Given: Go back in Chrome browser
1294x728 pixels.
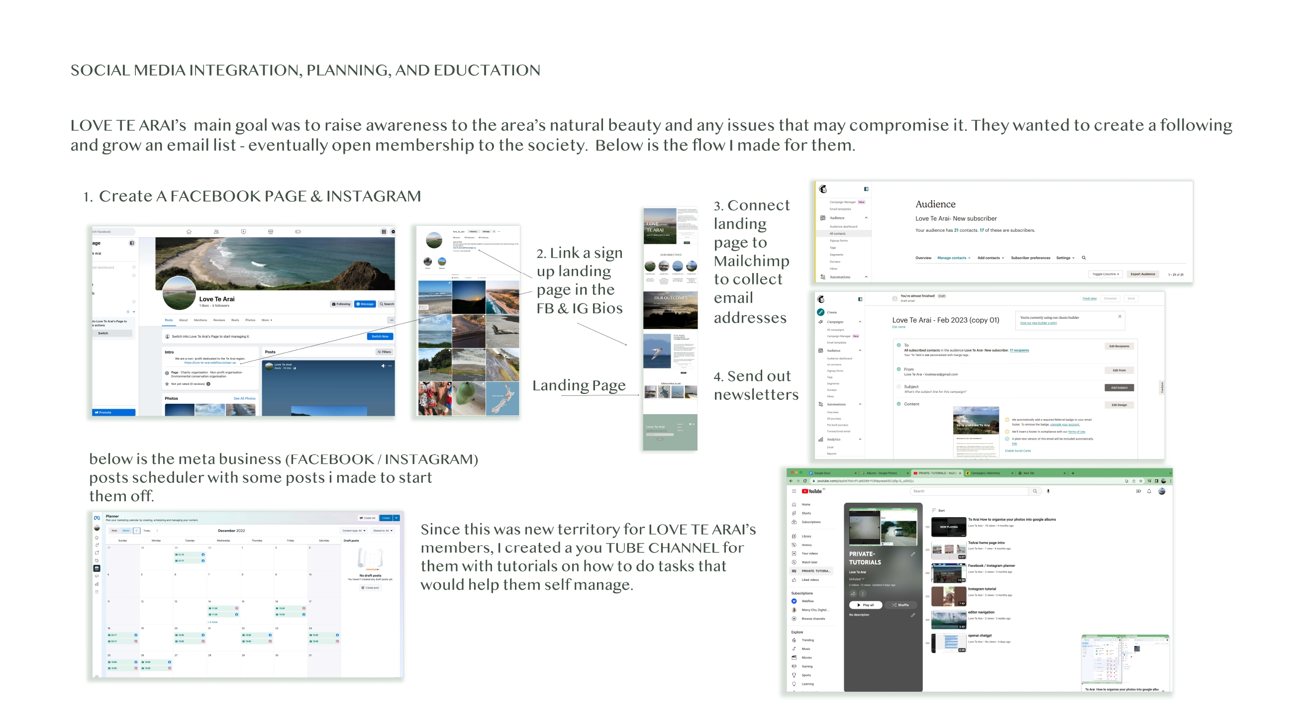Looking at the screenshot, I should coord(791,481).
